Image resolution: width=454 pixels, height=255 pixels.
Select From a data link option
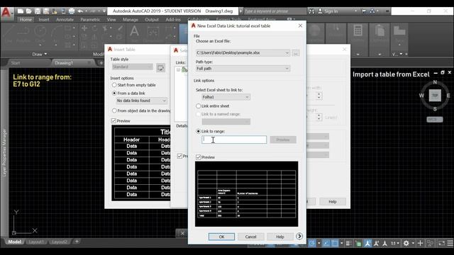point(114,93)
